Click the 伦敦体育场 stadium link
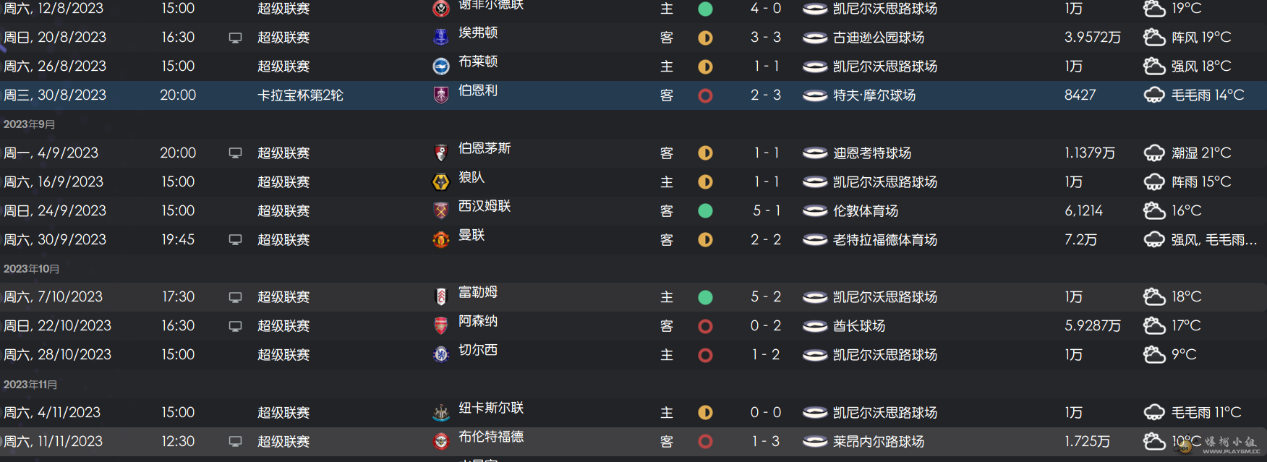The width and height of the screenshot is (1267, 462). click(x=866, y=210)
